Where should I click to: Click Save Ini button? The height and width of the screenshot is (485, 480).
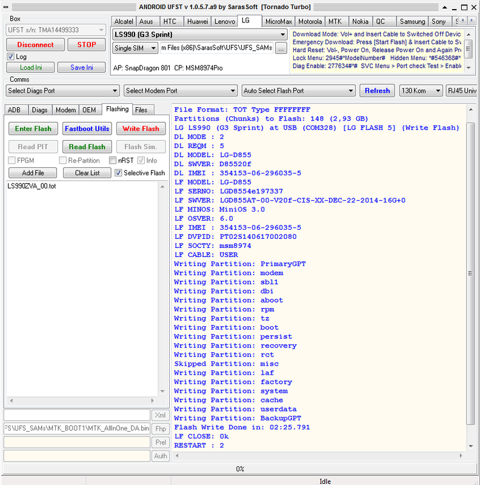pos(82,67)
